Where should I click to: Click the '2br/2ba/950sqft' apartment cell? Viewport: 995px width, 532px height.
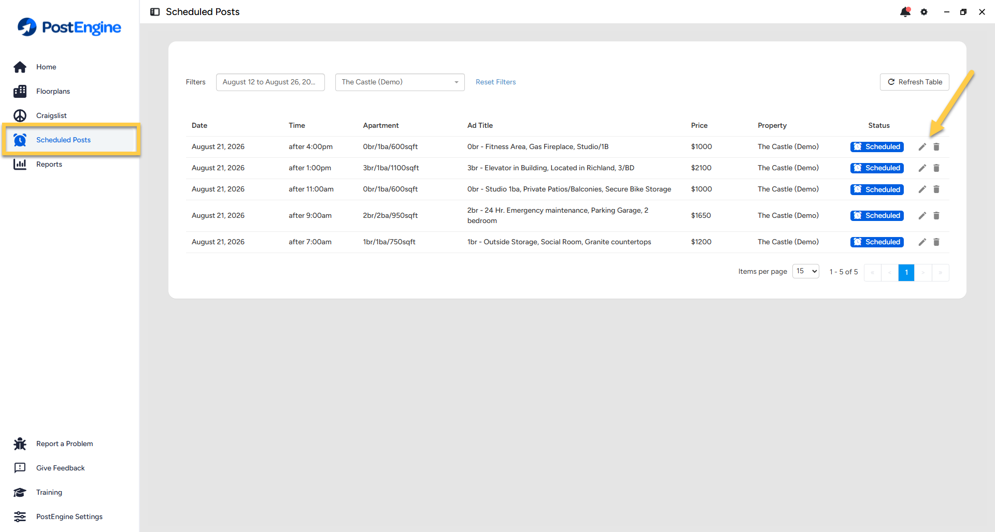(390, 216)
